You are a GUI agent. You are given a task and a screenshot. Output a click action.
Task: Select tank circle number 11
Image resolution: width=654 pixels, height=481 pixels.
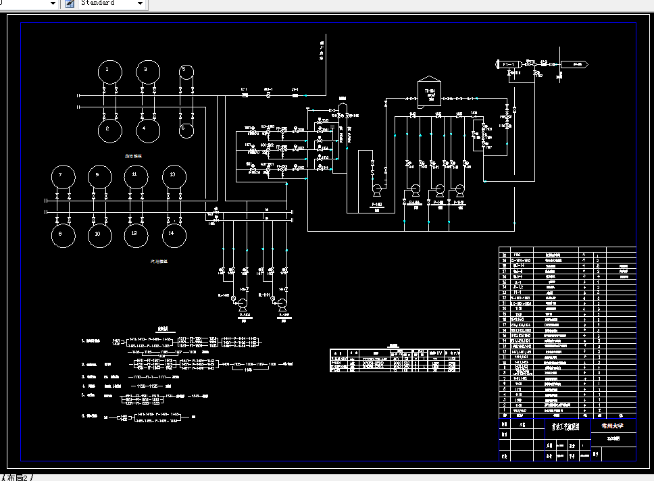coord(136,177)
